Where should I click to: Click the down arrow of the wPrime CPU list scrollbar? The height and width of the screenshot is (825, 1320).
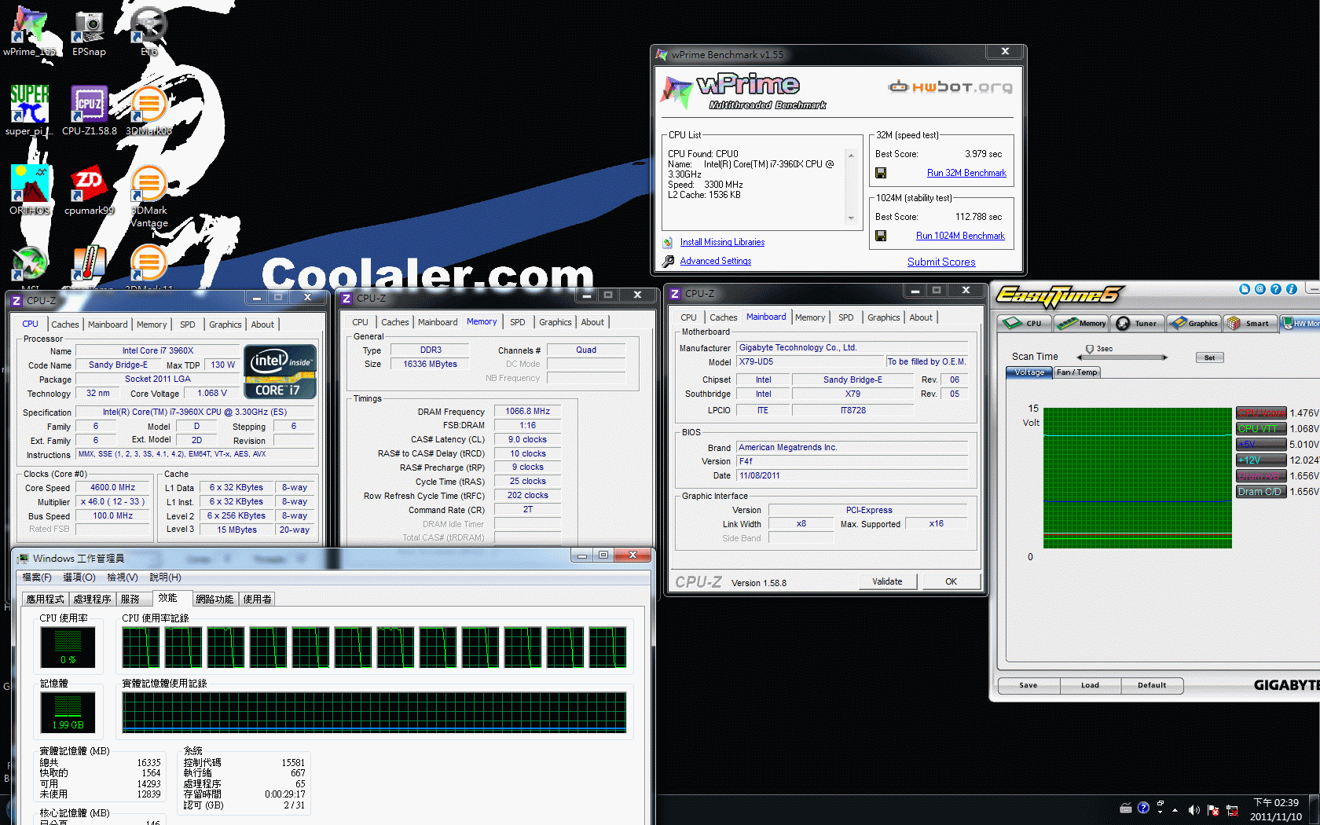click(851, 218)
